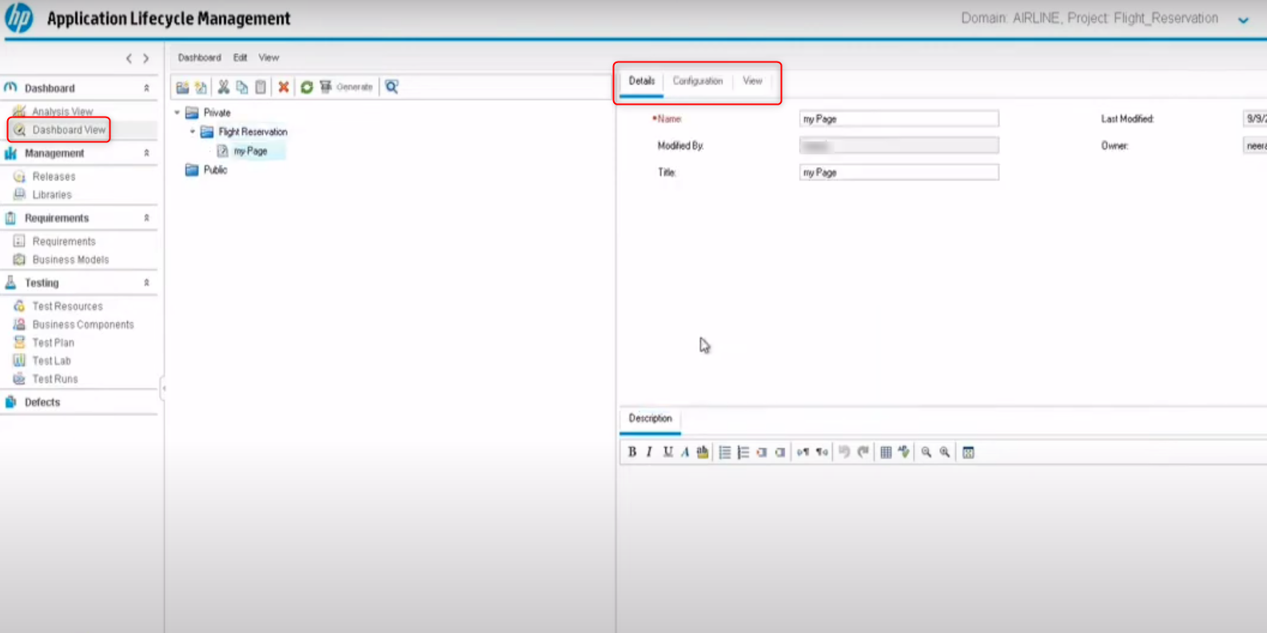This screenshot has width=1267, height=633.
Task: Click the Cut scissors icon
Action: (224, 87)
